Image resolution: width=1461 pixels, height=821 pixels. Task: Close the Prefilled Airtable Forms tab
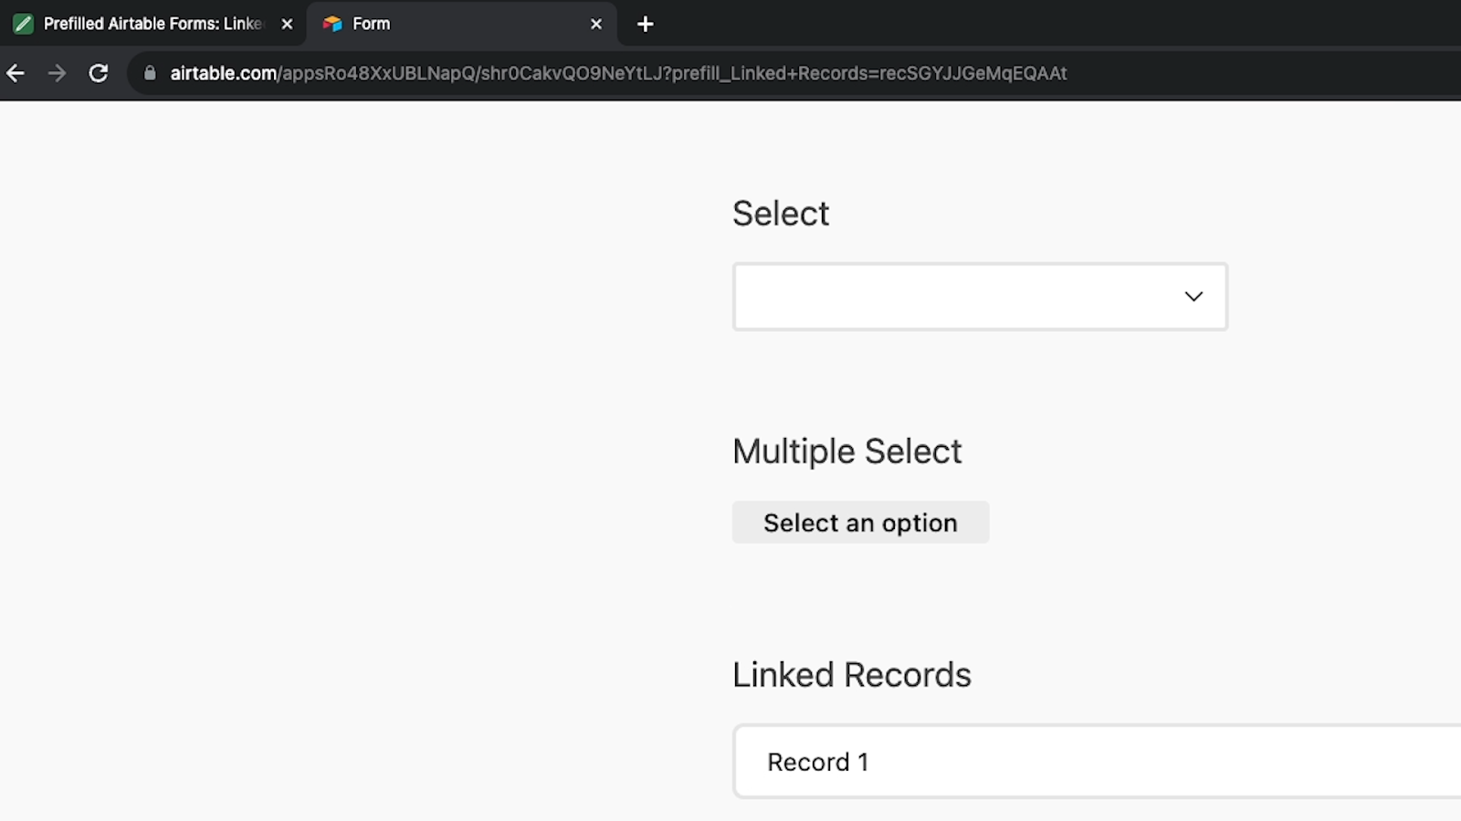287,24
